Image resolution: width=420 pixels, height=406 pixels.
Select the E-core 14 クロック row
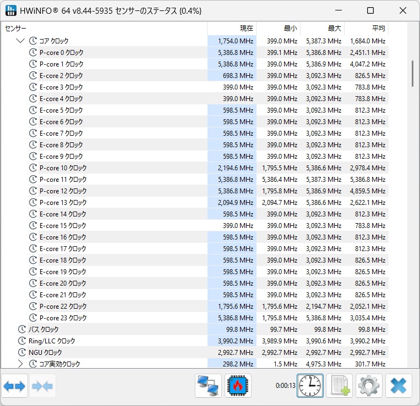(x=208, y=214)
